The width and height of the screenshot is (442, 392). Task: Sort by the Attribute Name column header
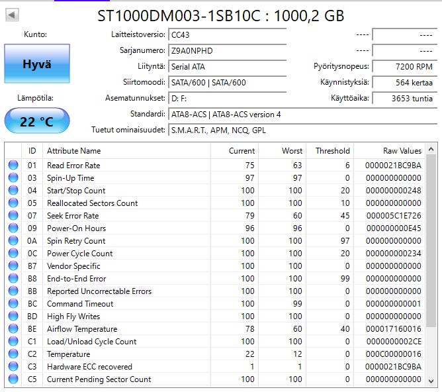tap(126, 151)
